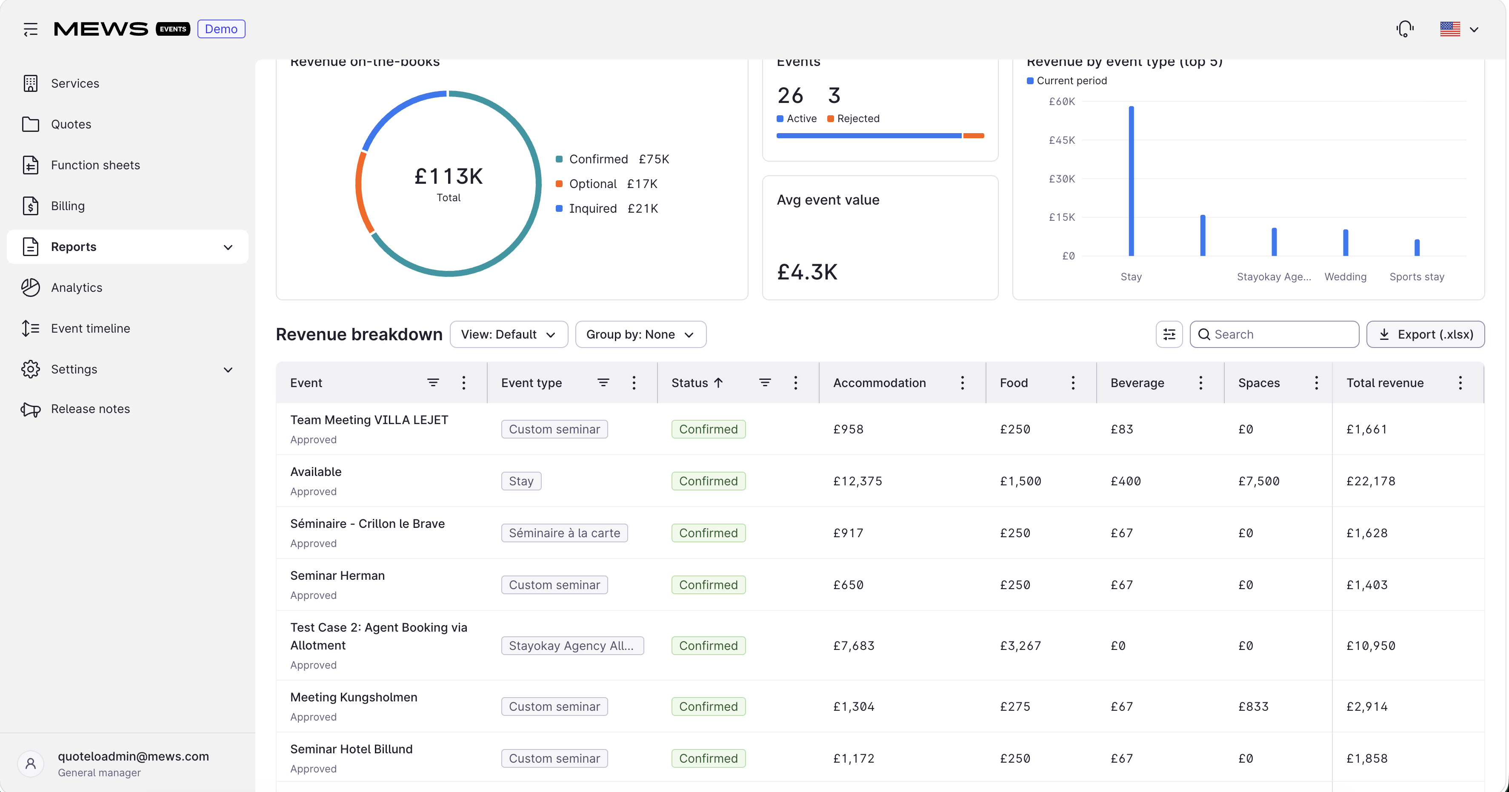The height and width of the screenshot is (792, 1509).
Task: Click Séminaire à la carte tag
Action: [564, 533]
